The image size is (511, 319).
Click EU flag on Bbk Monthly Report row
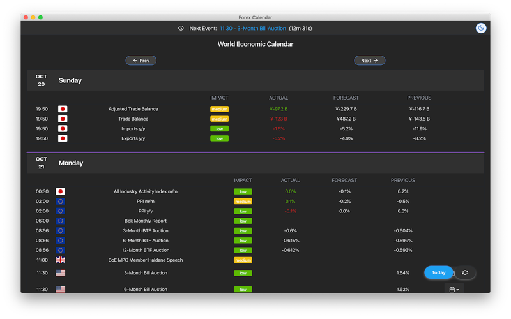60,221
